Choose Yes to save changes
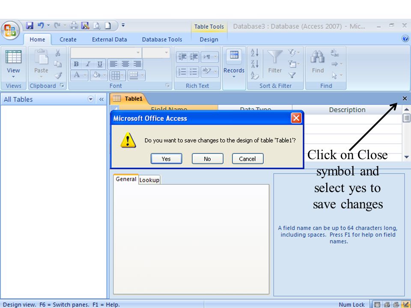 click(x=166, y=159)
